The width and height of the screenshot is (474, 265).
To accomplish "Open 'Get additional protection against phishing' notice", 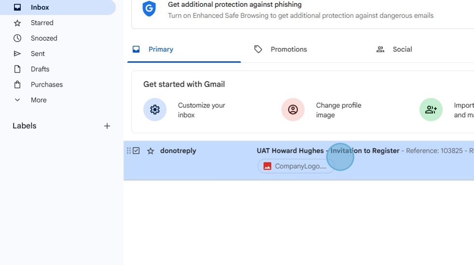I will coord(234,4).
